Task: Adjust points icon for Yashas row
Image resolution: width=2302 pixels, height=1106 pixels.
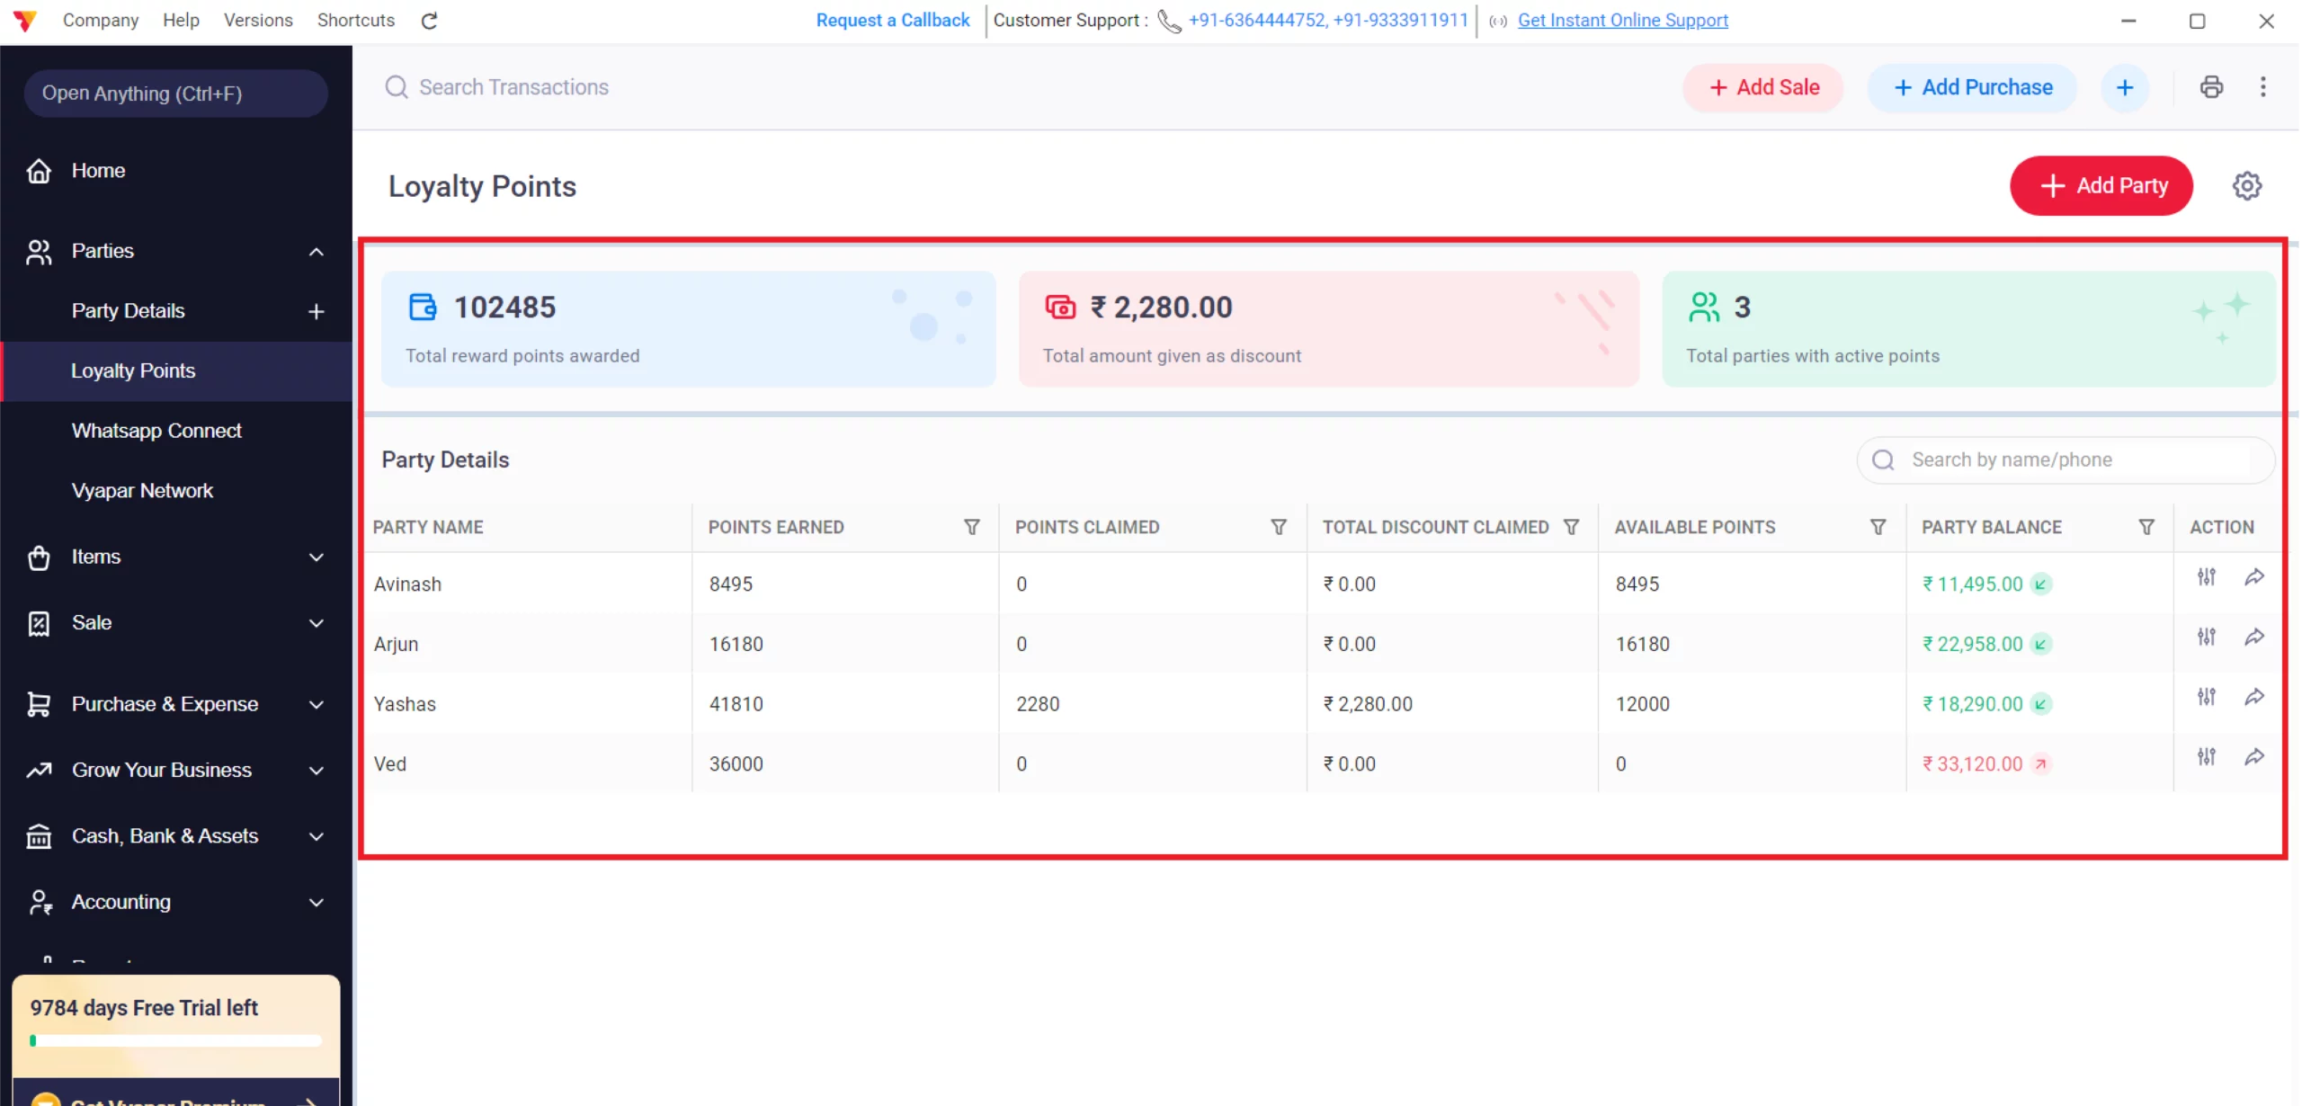Action: click(2206, 697)
